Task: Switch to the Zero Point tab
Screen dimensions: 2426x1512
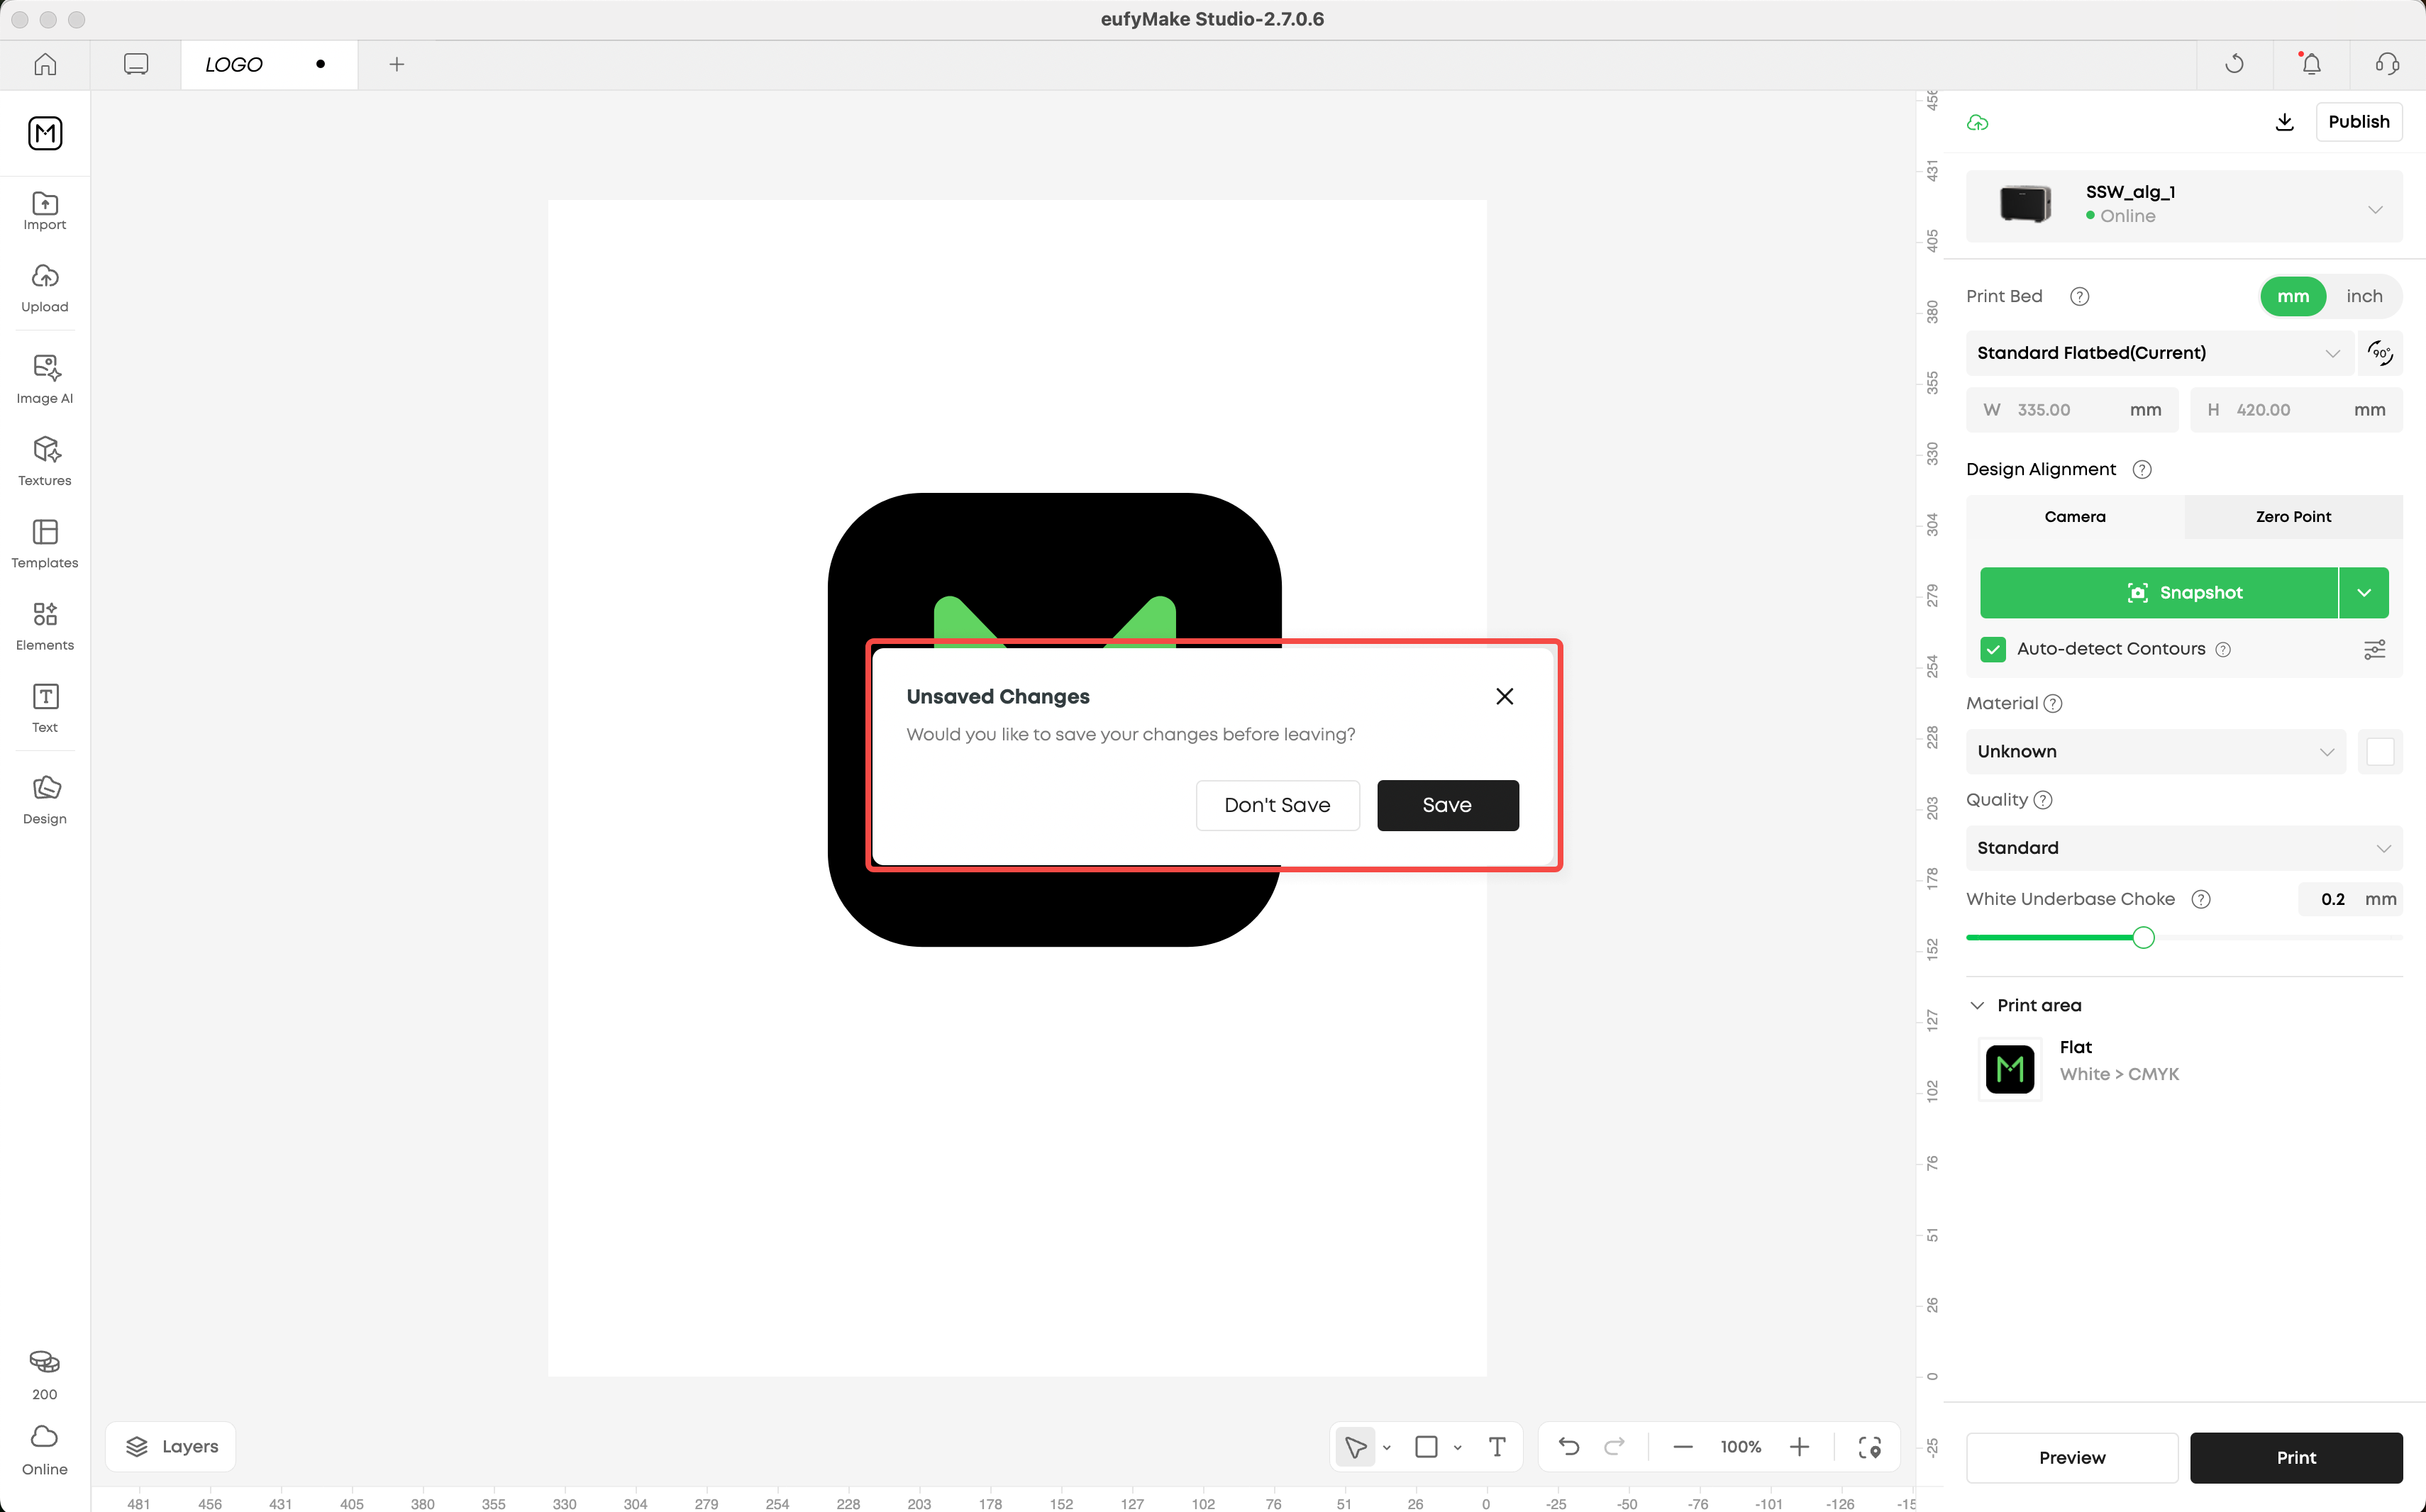Action: click(x=2293, y=517)
